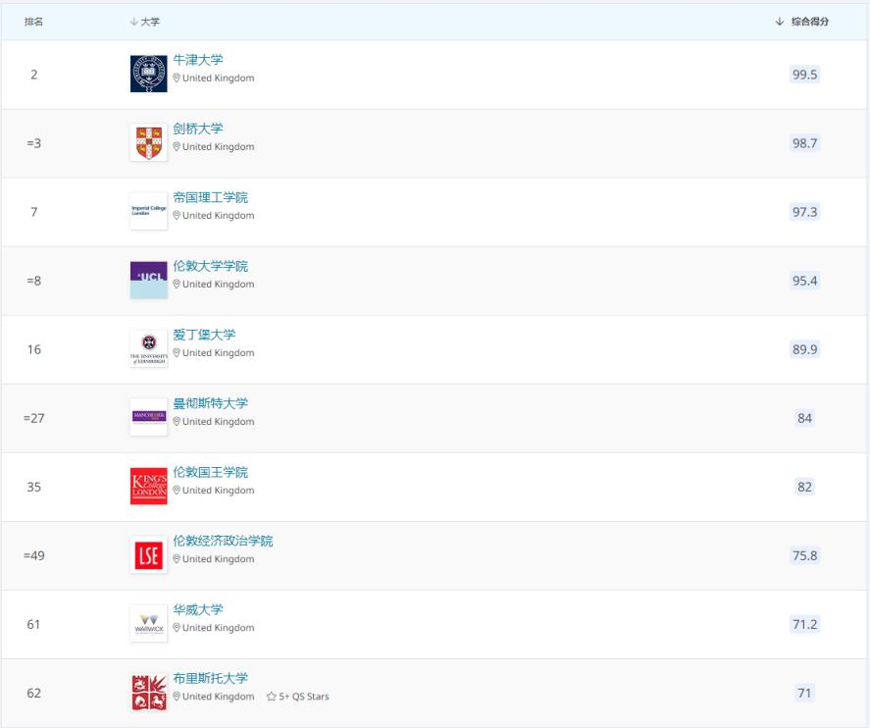
Task: Click the 89.9 score value
Action: pyautogui.click(x=804, y=349)
